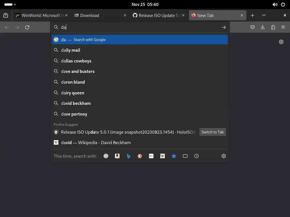The image size is (290, 217).
Task: Choose the 'dave and busters' suggestion
Action: pyautogui.click(x=140, y=71)
